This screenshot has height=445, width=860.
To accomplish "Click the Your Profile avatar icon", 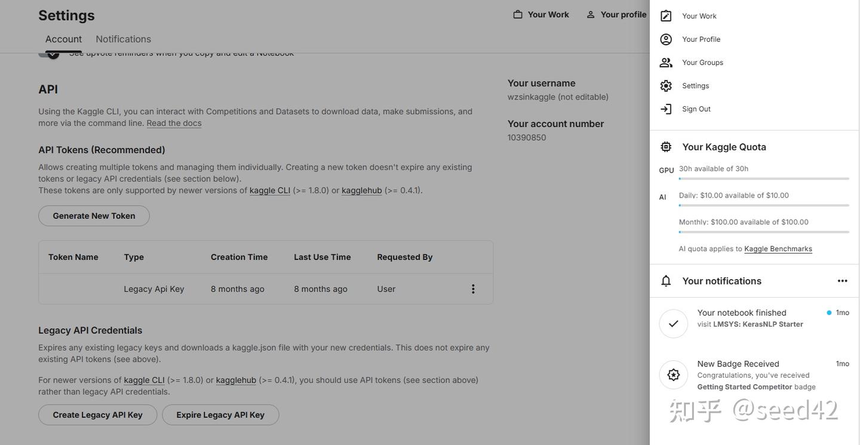I will coord(666,39).
